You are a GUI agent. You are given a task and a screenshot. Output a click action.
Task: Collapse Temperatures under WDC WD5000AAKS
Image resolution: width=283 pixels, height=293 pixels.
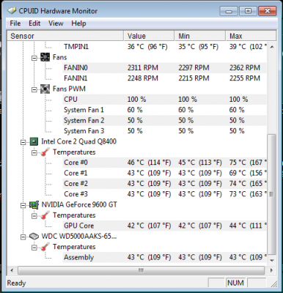[34, 248]
